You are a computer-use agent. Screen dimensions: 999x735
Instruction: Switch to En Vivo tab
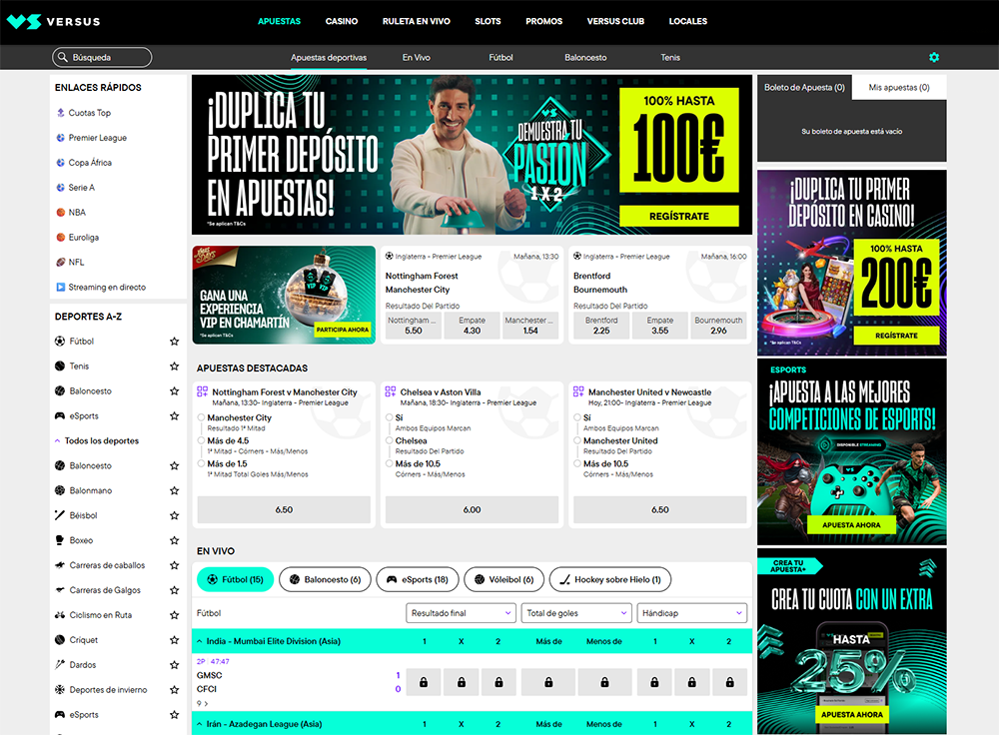point(416,57)
